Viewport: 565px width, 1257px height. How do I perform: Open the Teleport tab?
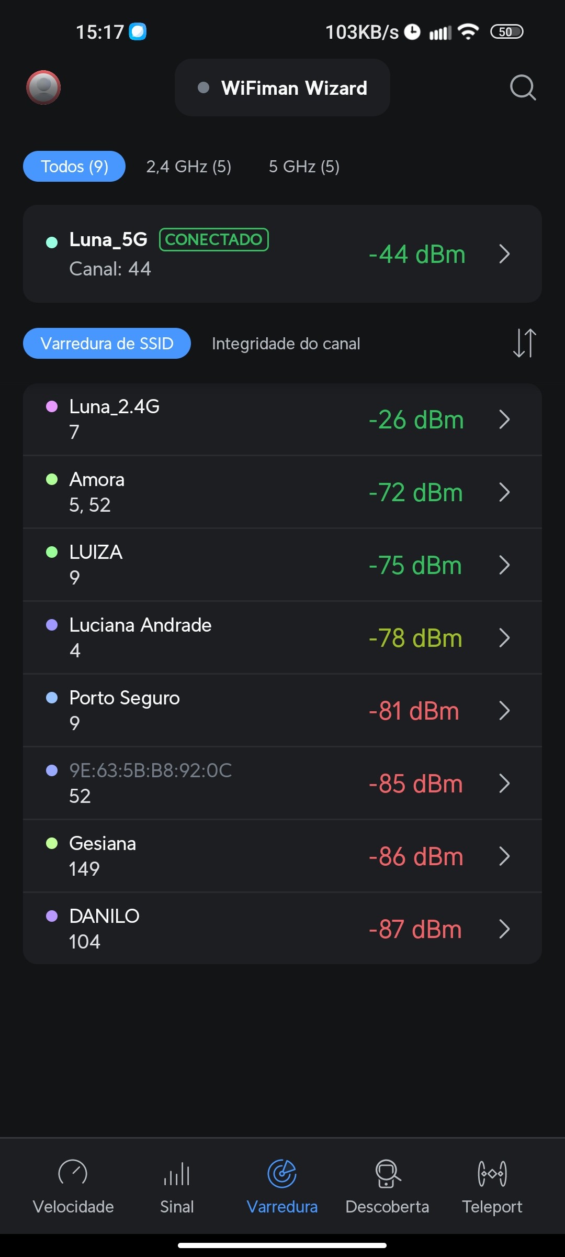492,1186
